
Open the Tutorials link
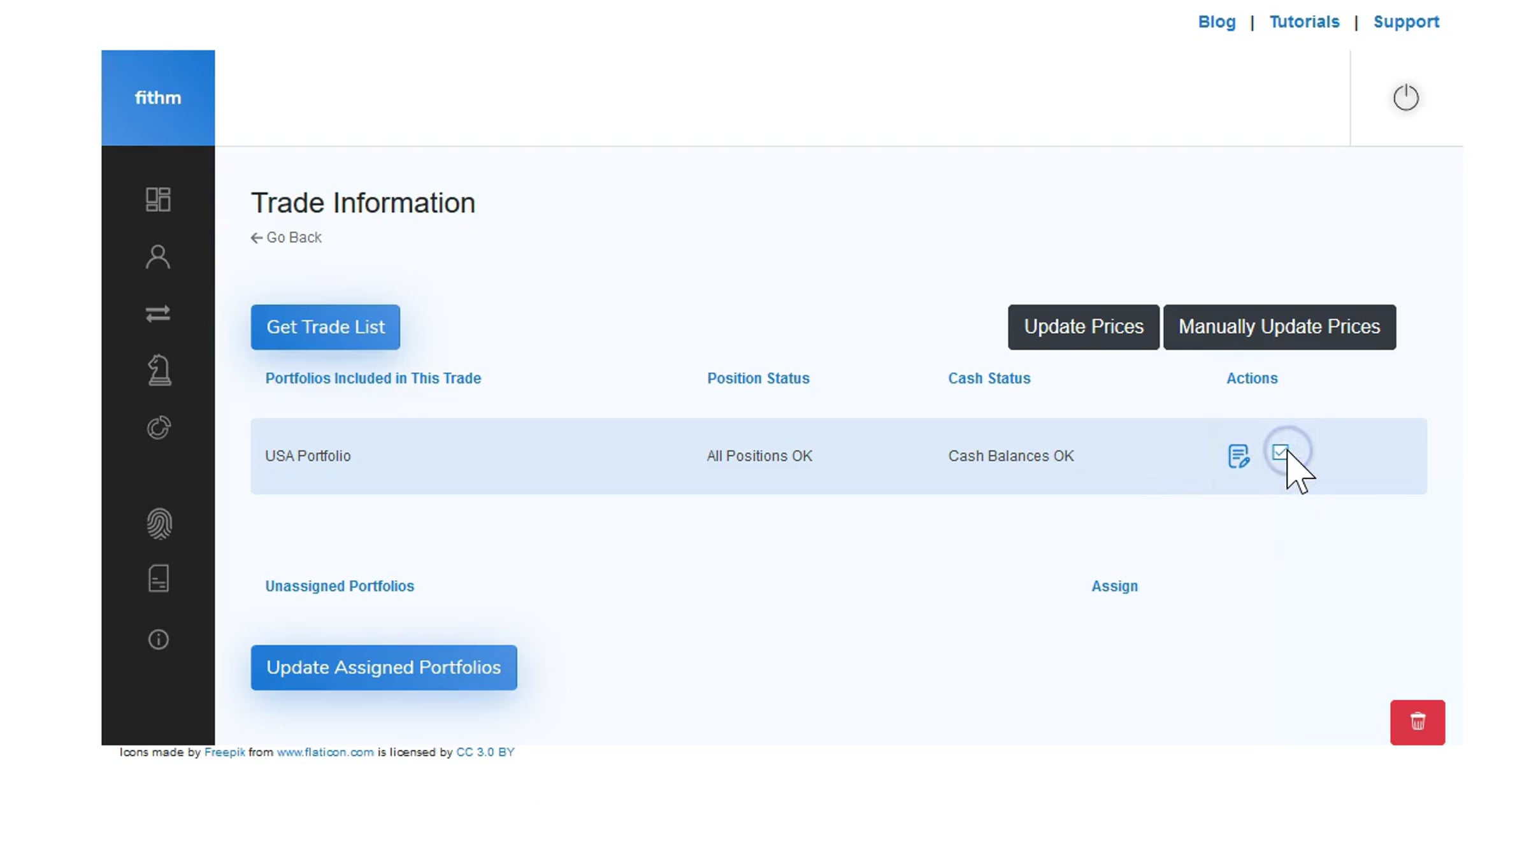[1303, 22]
